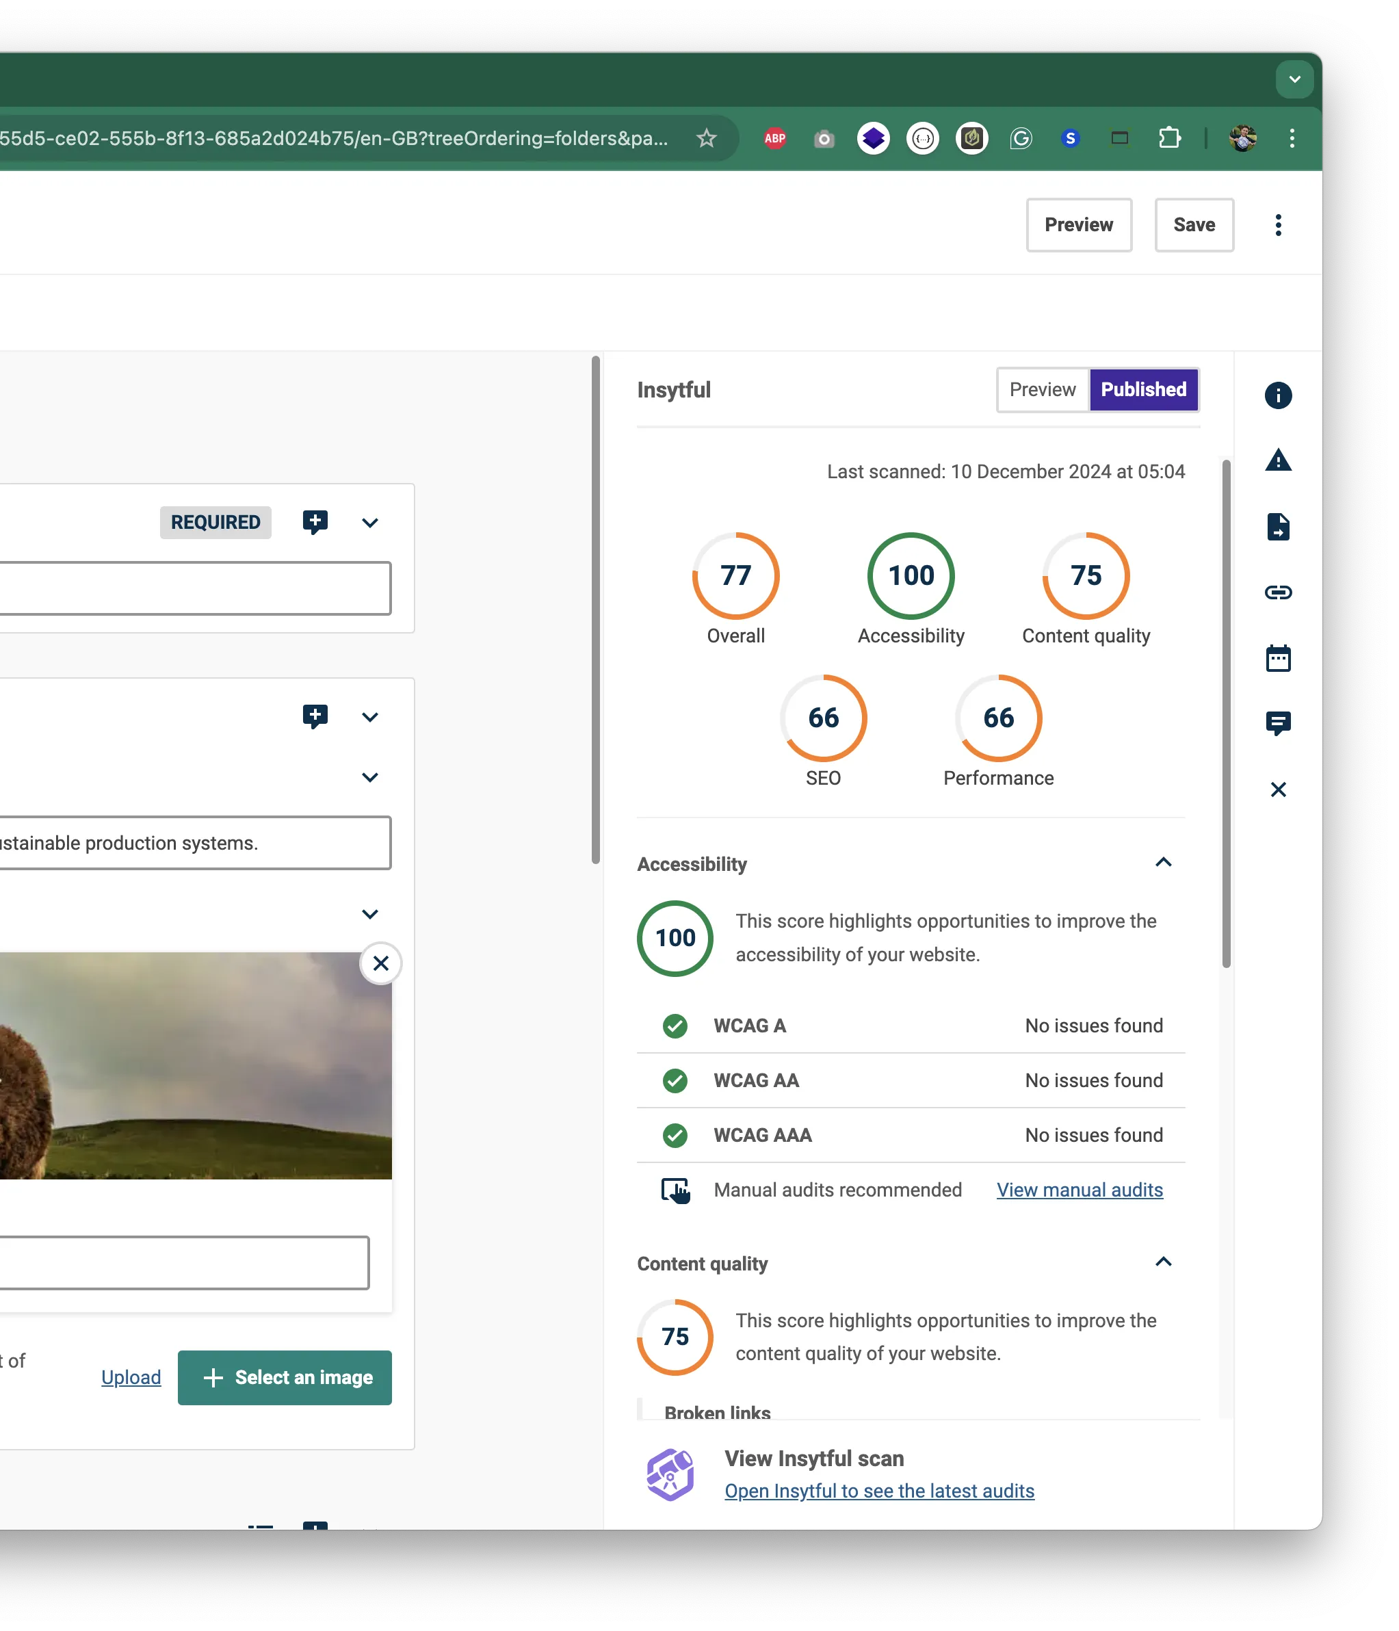Screen dimensions: 1399x1631
Task: Bookmark the page with the star icon
Action: (x=706, y=138)
